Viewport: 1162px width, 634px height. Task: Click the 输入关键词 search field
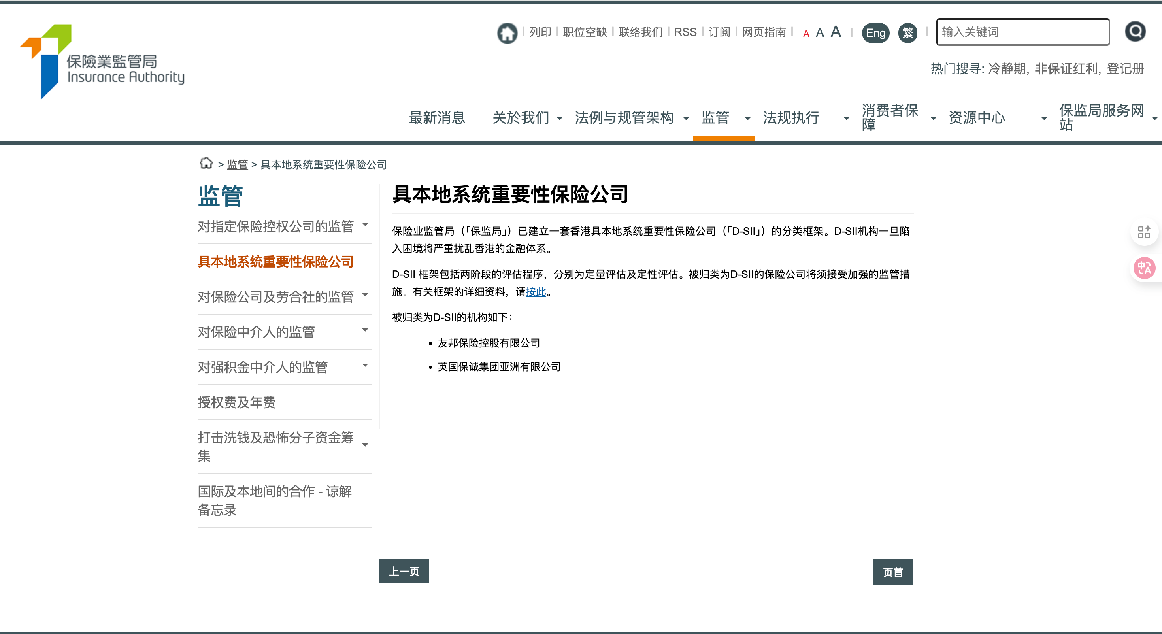pos(1022,32)
